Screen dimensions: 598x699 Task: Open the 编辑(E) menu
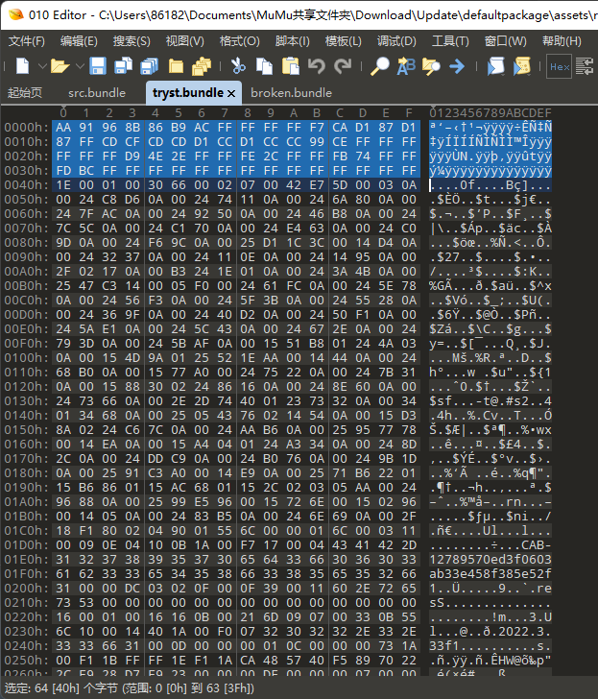pos(79,41)
